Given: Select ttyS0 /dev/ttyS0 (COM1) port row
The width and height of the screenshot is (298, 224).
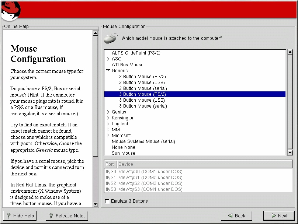Looking at the screenshot, I should (x=198, y=172).
